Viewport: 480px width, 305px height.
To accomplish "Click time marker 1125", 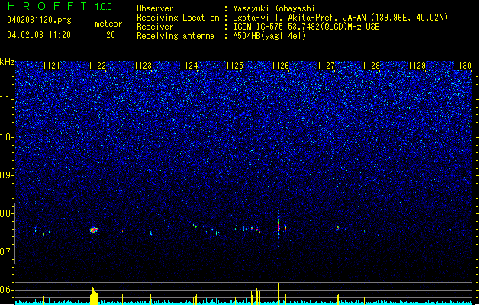I will tap(234, 66).
